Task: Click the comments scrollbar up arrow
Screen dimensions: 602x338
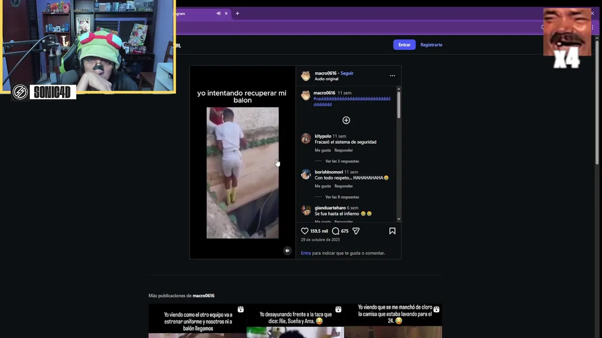Action: tap(399, 88)
